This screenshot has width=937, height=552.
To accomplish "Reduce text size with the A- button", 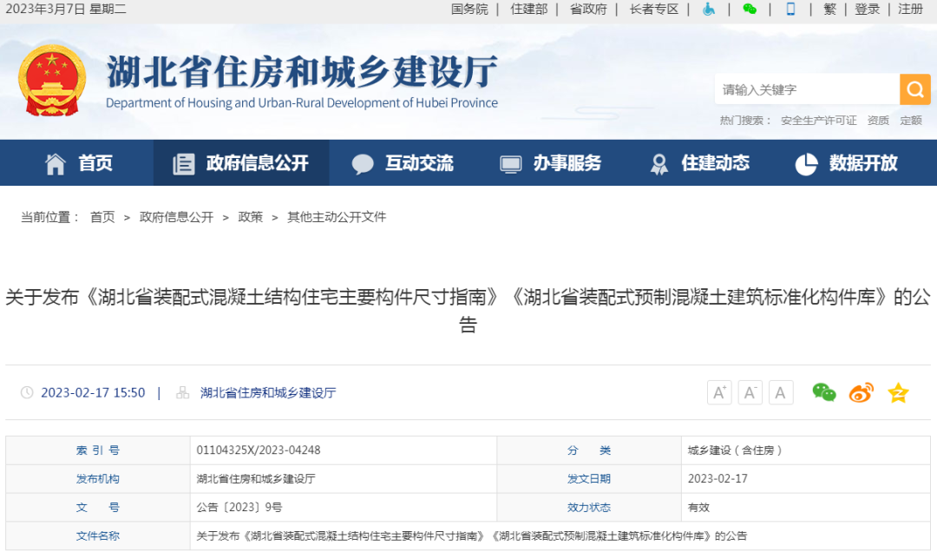I will (x=750, y=392).
